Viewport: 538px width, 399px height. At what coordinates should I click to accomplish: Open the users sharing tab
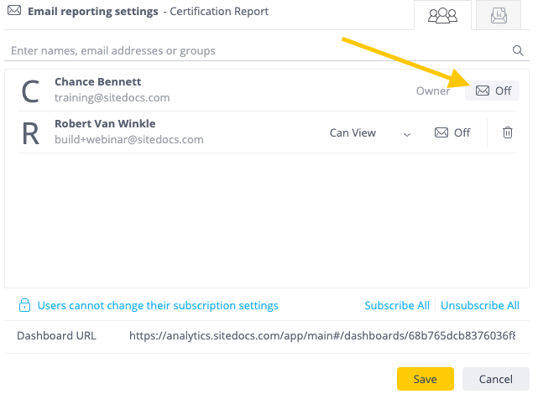click(442, 15)
